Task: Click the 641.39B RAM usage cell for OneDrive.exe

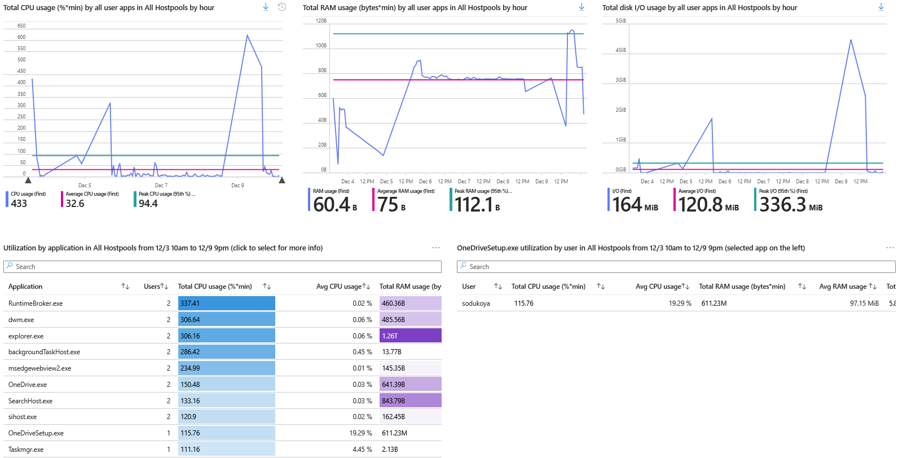Action: pos(411,385)
